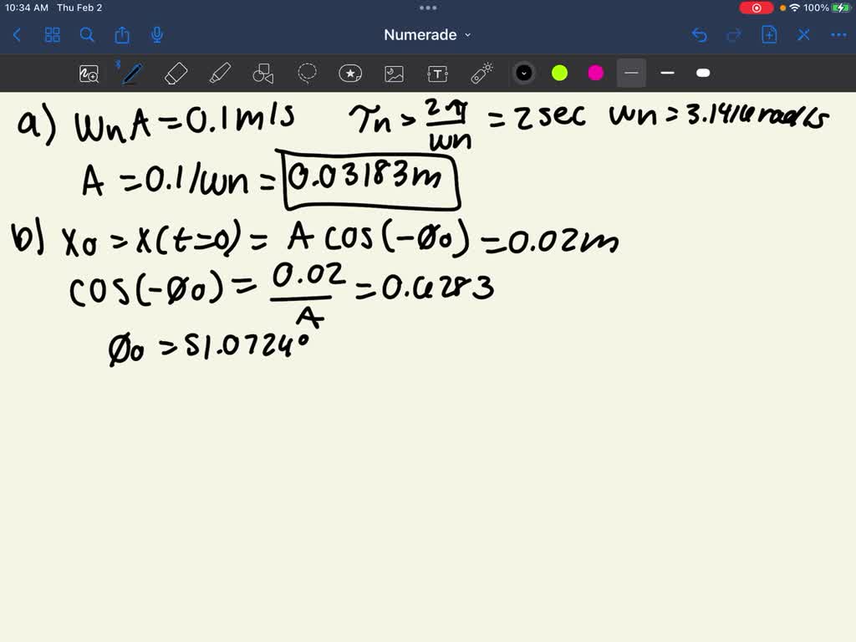Add a new page
The width and height of the screenshot is (856, 642).
(768, 35)
